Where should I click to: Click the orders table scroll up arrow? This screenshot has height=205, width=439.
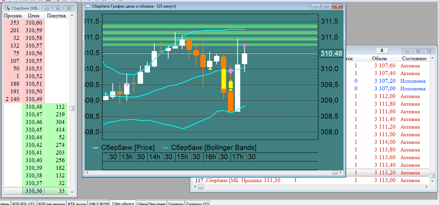(432, 58)
